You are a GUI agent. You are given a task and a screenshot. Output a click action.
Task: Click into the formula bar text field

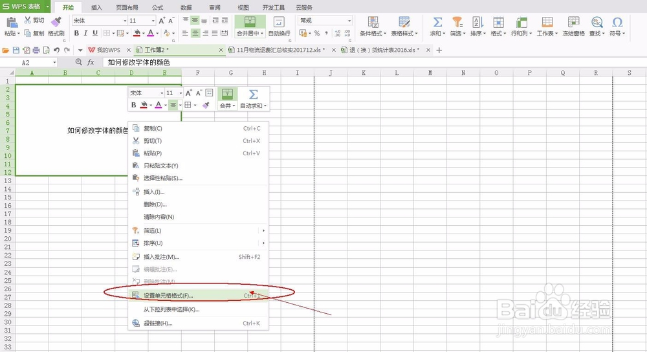373,62
